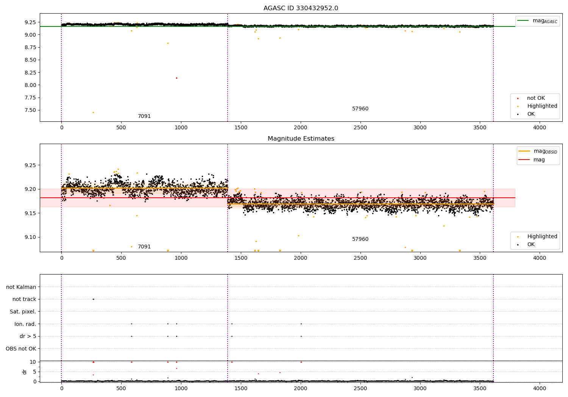This screenshot has width=568, height=397.
Task: Click the "7.50" y-tick in top plot
Action: 31,110
